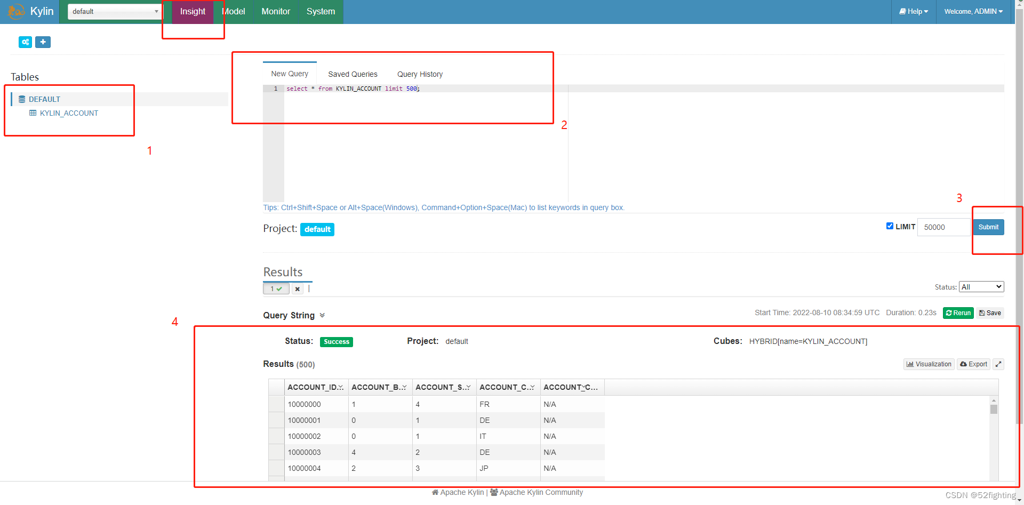
Task: Select the KYLIN_ACCOUNT table in the tree
Action: pyautogui.click(x=69, y=113)
